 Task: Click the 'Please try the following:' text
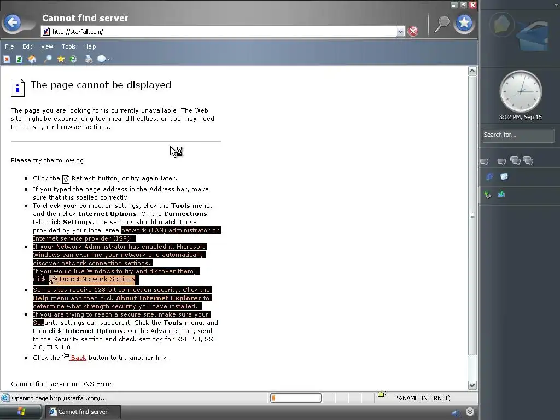pos(48,160)
